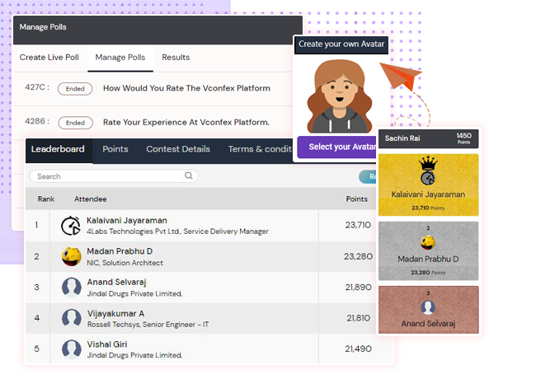This screenshot has width=536, height=379.
Task: Open the Points tab
Action: pos(115,149)
